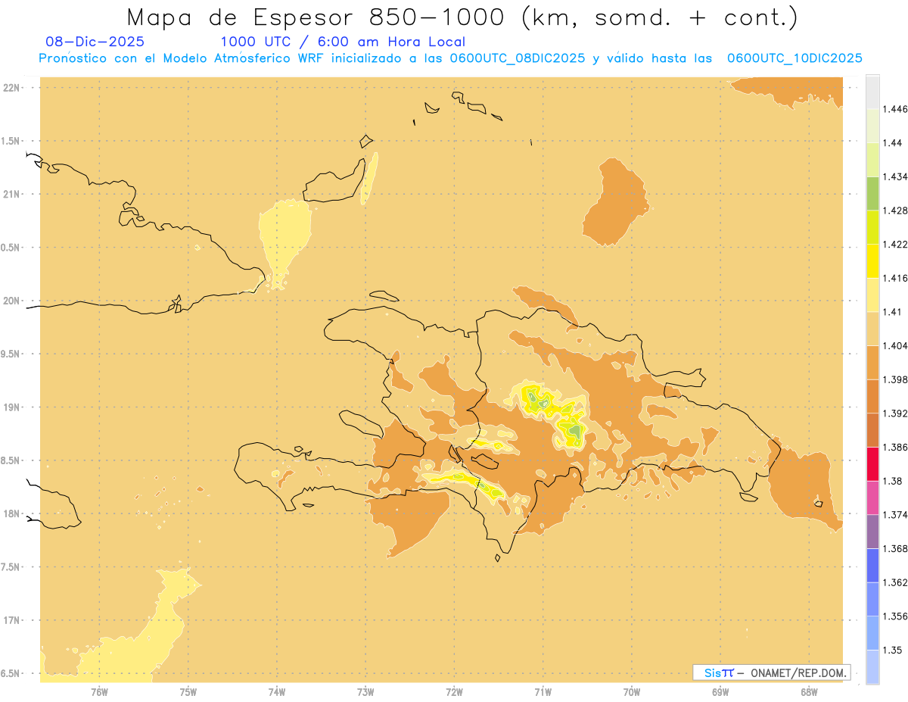
Task: Click the longitude label "75W"
Action: pos(188,691)
